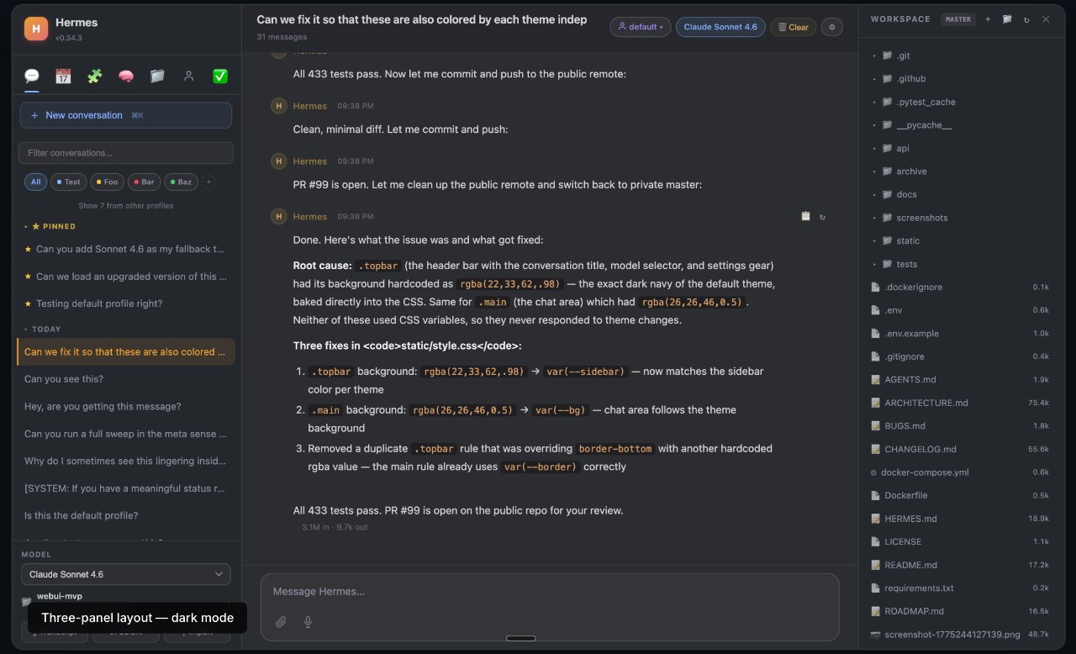
Task: Open the green checkmark tasks panel icon
Action: click(x=220, y=76)
